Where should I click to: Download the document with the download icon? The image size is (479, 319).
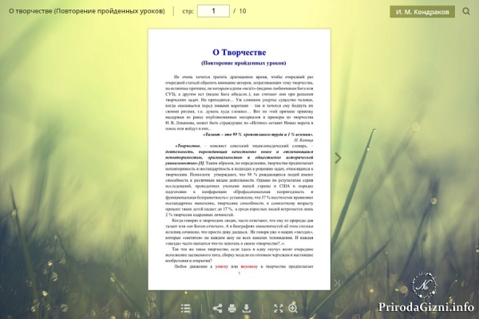click(x=247, y=309)
